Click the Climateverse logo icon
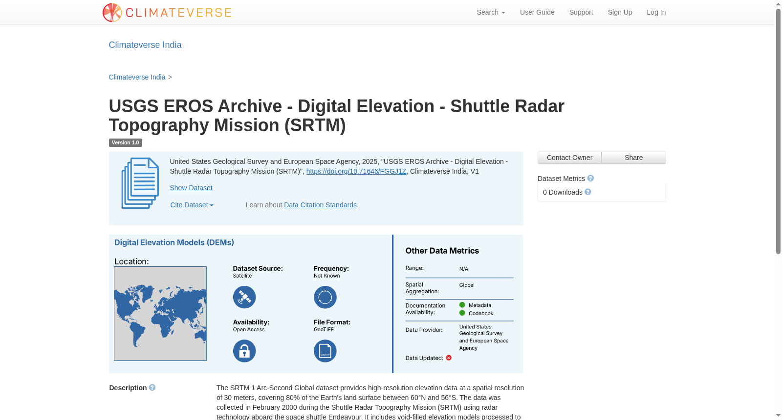Screen dimensions: 782x420 pos(112,13)
